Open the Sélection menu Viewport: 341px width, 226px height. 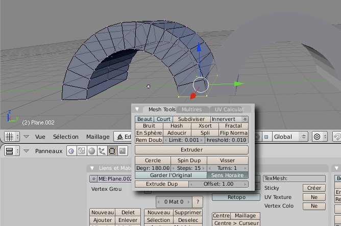[66, 137]
